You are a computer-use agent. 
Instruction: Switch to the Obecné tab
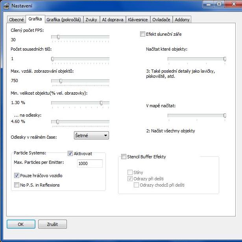click(17, 20)
